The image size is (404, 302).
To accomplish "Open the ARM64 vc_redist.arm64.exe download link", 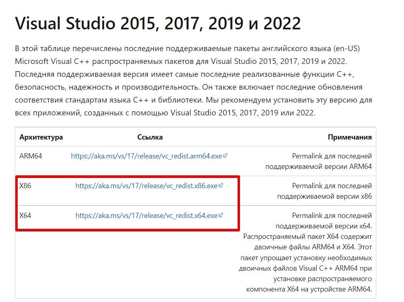I will coord(146,156).
